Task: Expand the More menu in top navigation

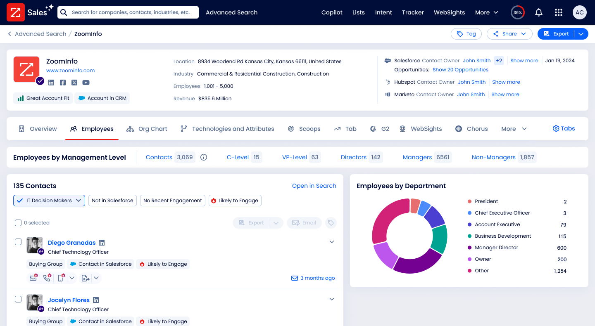Action: tap(486, 12)
